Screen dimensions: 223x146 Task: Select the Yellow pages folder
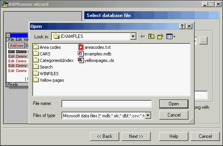49,80
